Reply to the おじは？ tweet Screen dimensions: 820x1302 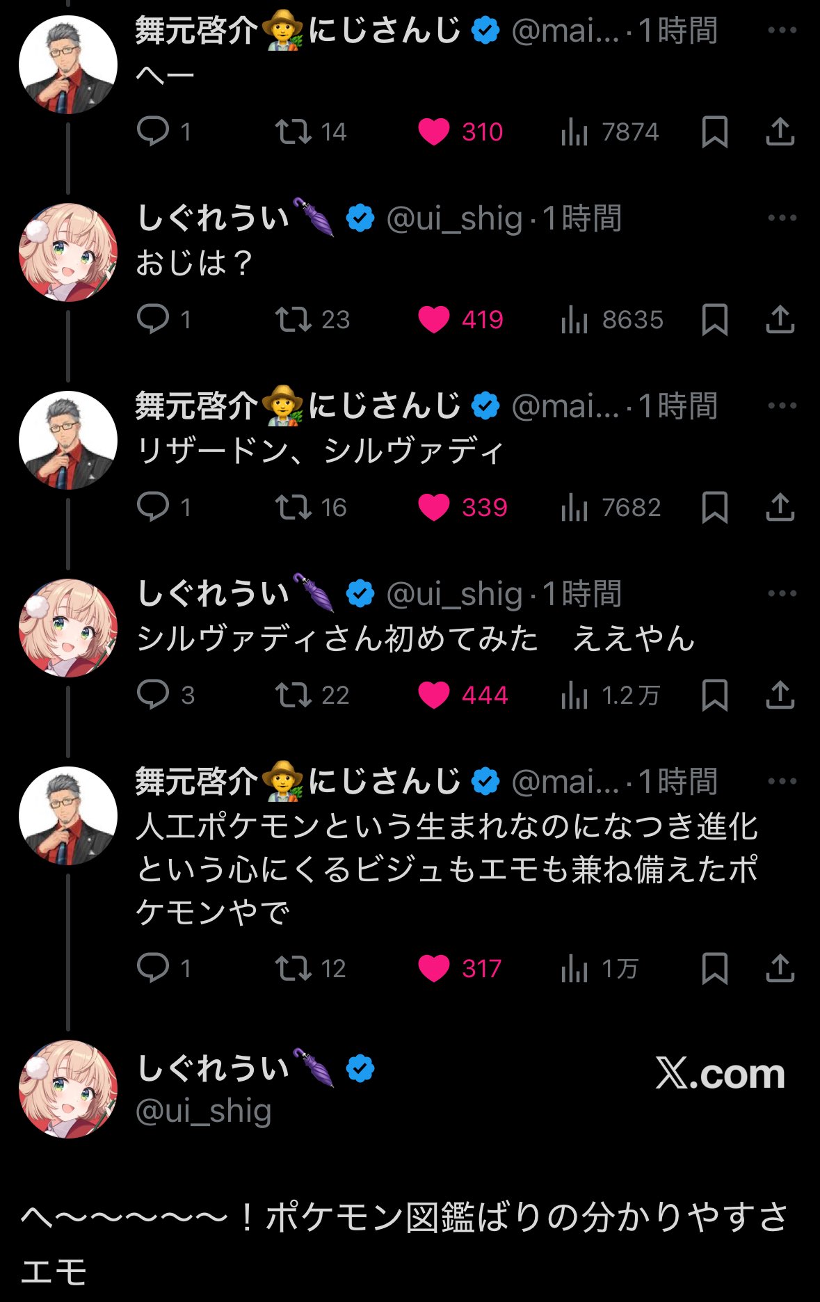click(x=154, y=319)
